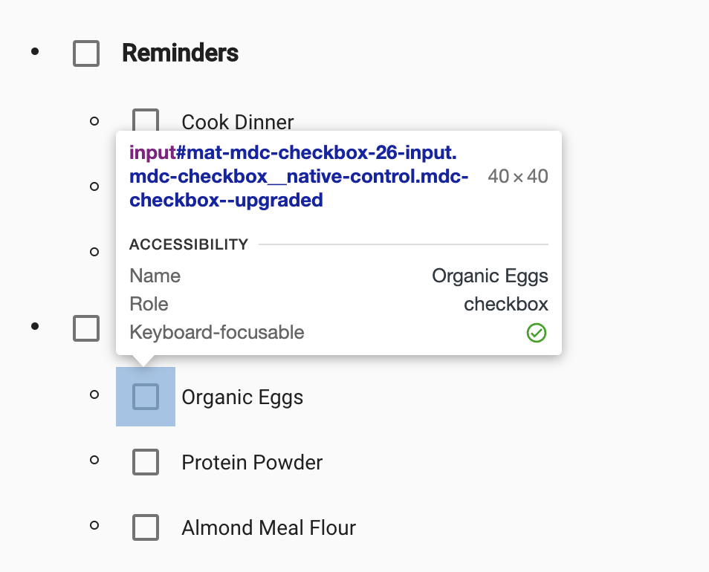
Task: Click the Cook Dinner label text
Action: pos(238,122)
